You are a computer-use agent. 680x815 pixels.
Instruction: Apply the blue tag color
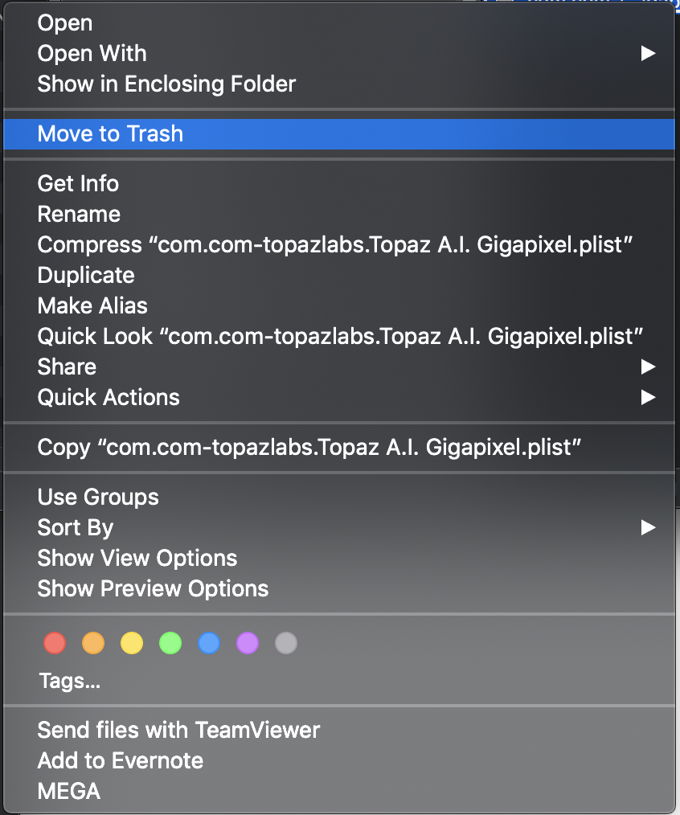pos(209,643)
